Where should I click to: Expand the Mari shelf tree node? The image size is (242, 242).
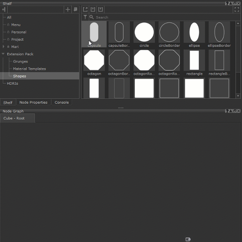[4, 47]
